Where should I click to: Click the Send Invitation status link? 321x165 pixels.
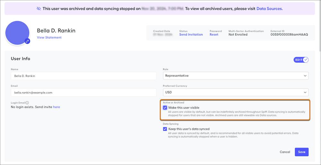tap(191, 35)
